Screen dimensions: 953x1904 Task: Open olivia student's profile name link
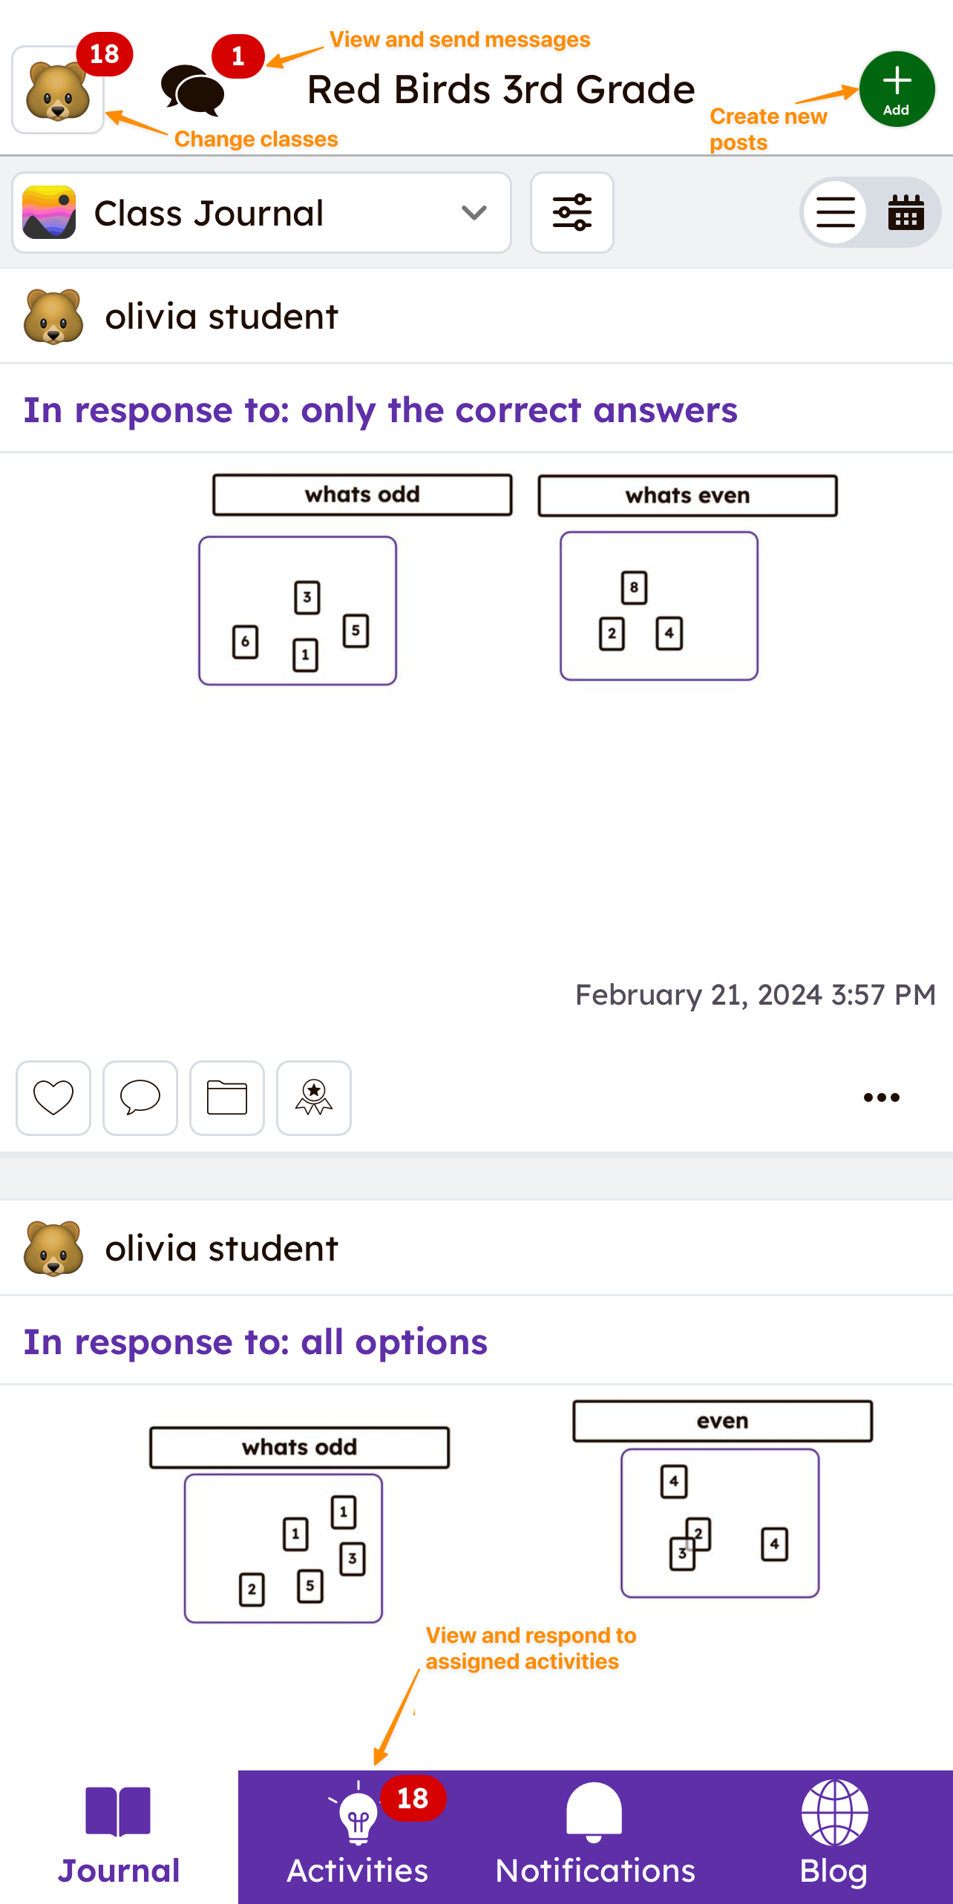tap(222, 316)
